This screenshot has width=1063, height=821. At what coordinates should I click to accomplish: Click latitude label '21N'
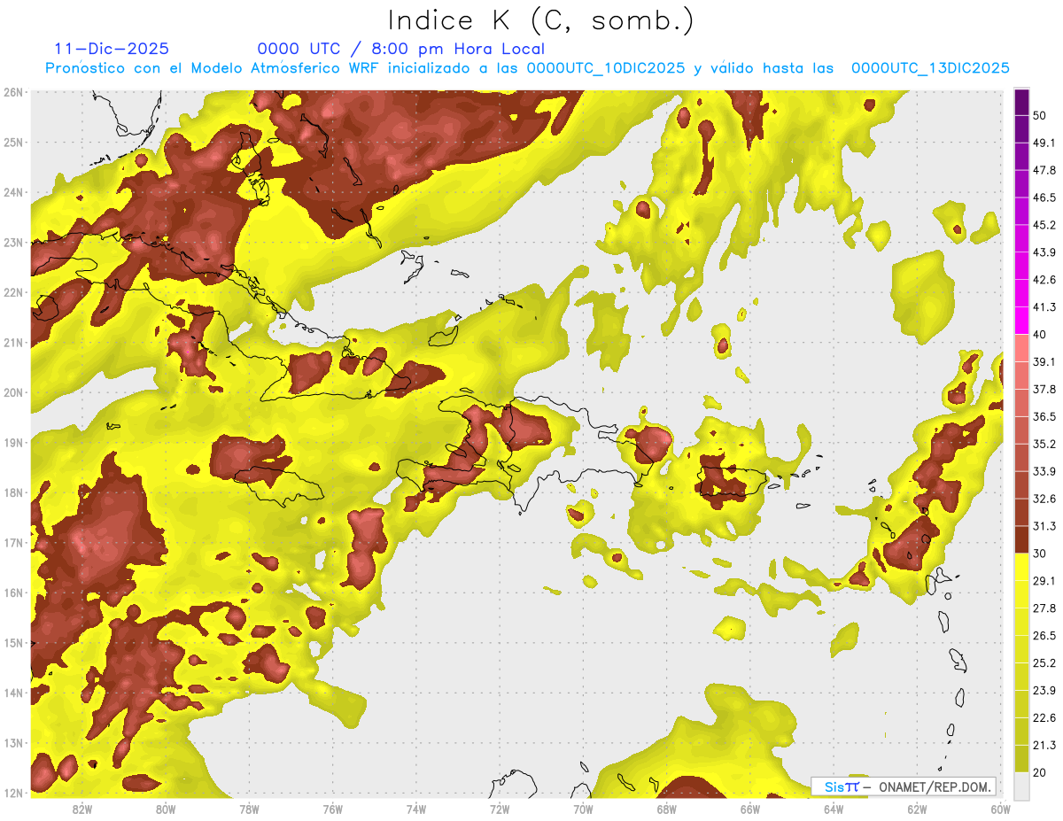(13, 342)
